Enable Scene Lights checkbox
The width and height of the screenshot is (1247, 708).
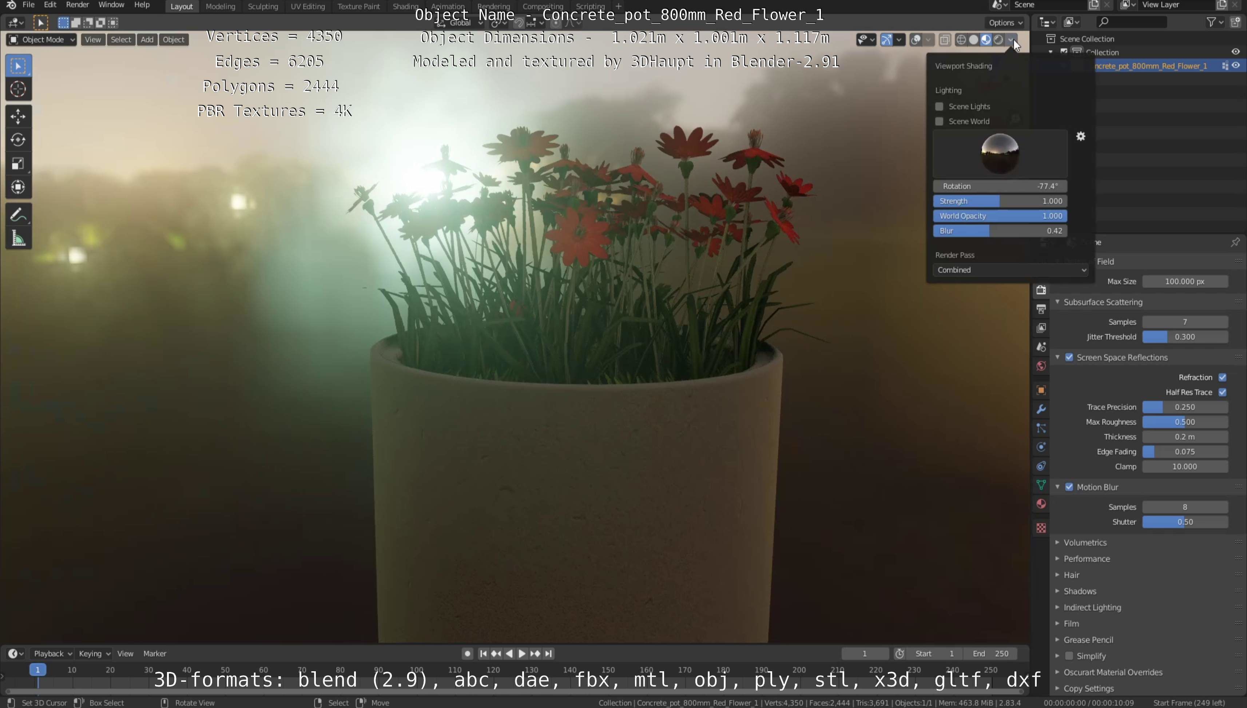[x=939, y=107]
